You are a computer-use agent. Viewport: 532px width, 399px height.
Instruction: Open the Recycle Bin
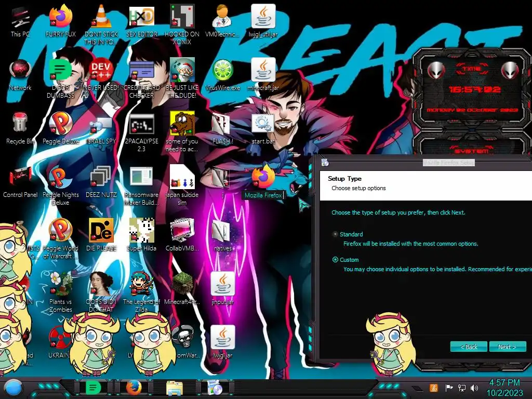pos(20,124)
